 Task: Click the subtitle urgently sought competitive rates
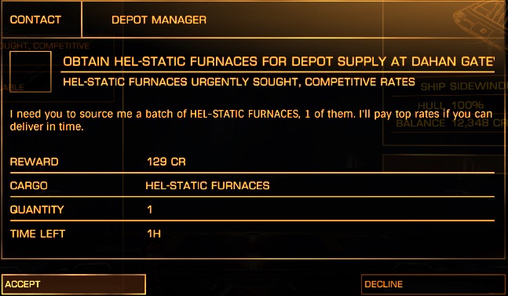click(239, 82)
